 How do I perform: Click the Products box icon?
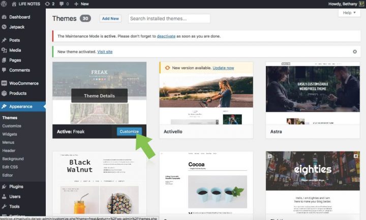[x=4, y=93]
